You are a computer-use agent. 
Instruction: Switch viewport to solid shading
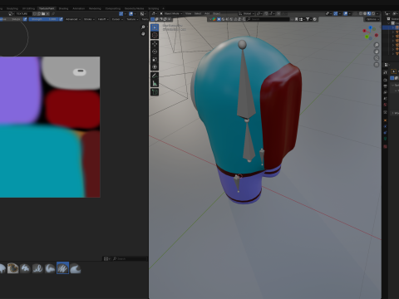365,13
